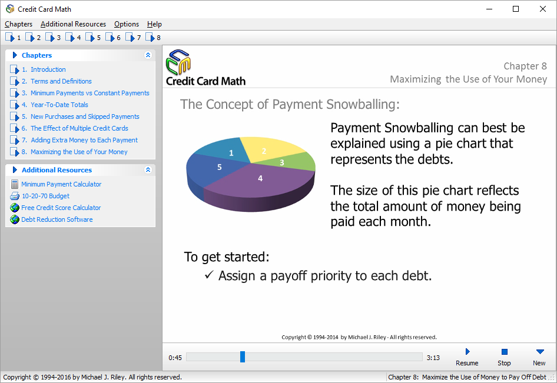Click pie chart slice 2
The height and width of the screenshot is (383, 557).
click(x=264, y=151)
